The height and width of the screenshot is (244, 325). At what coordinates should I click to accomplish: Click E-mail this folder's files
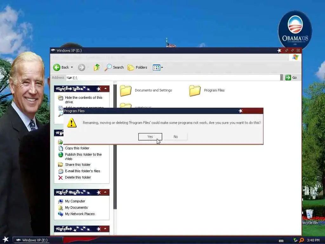coord(83,171)
